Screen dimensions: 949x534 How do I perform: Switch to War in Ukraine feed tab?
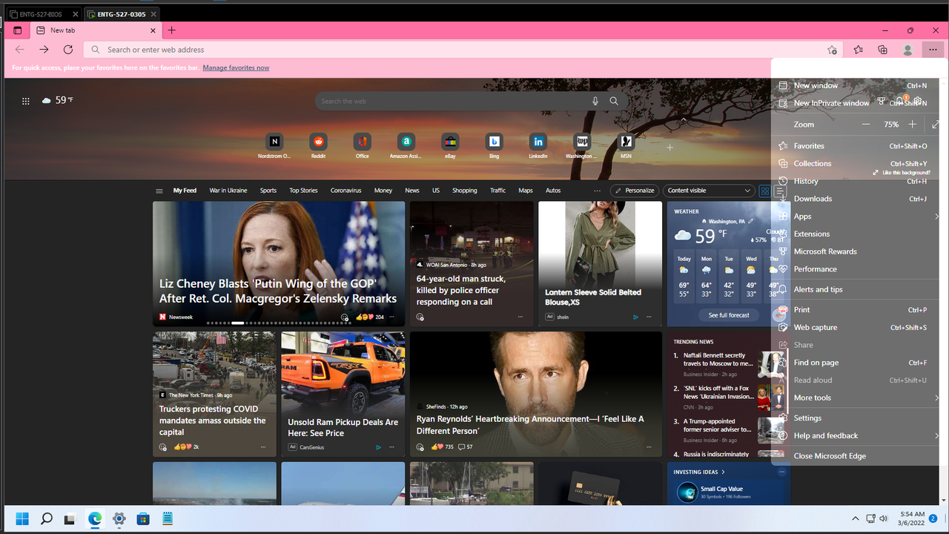tap(228, 191)
